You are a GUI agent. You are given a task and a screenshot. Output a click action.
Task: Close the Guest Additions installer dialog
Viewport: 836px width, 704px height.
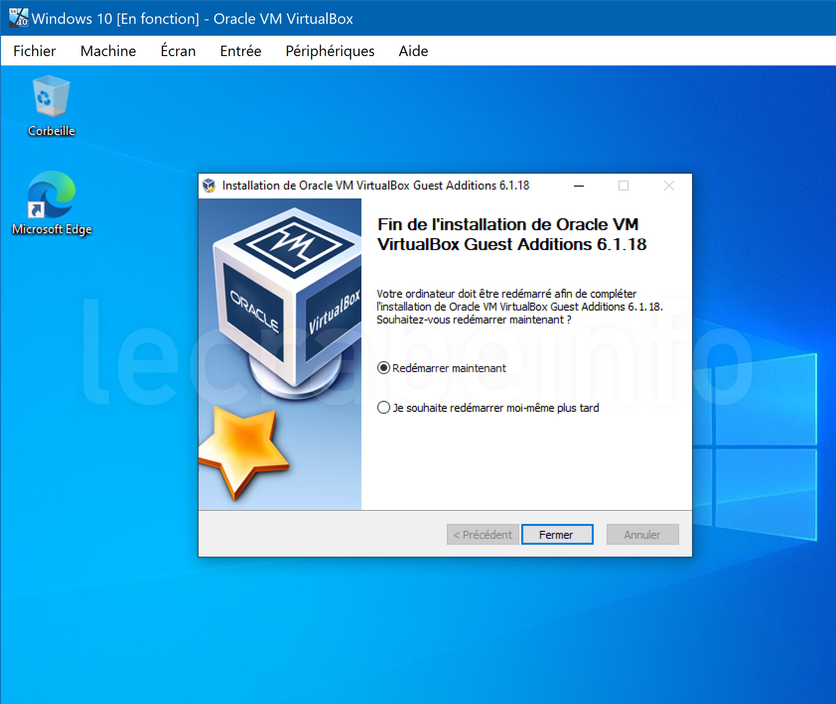point(669,186)
